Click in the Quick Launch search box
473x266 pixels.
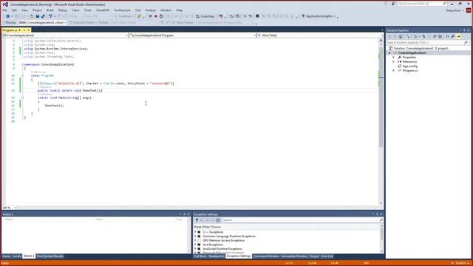pyautogui.click(x=422, y=4)
